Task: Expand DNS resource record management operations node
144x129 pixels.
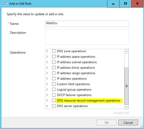Action: pos(47,100)
